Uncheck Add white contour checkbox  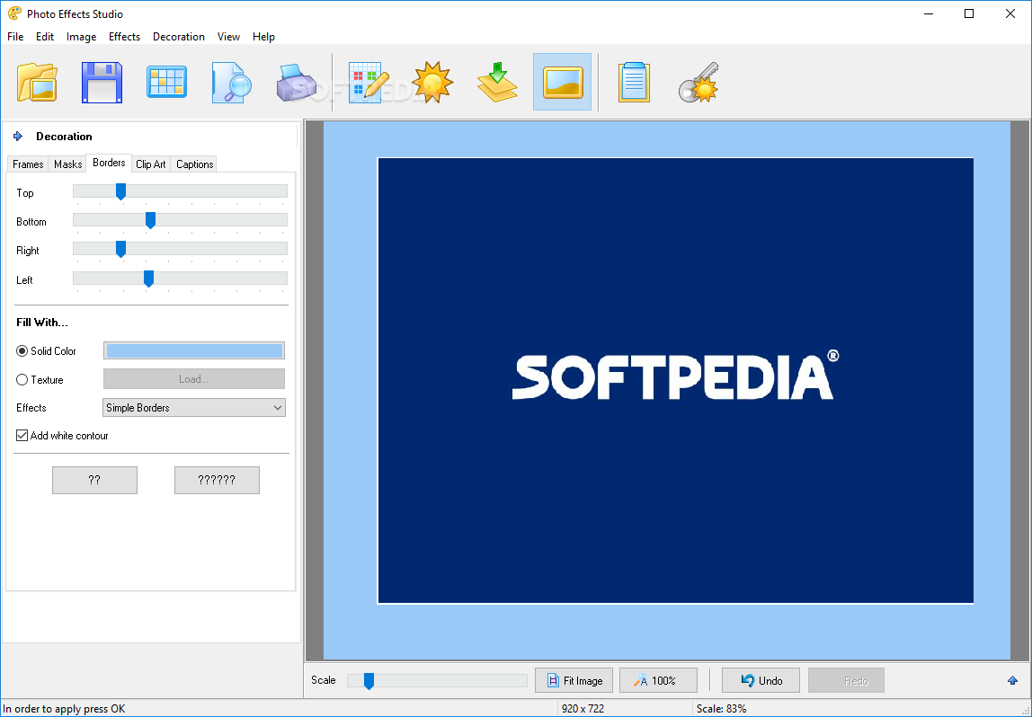[x=22, y=436]
